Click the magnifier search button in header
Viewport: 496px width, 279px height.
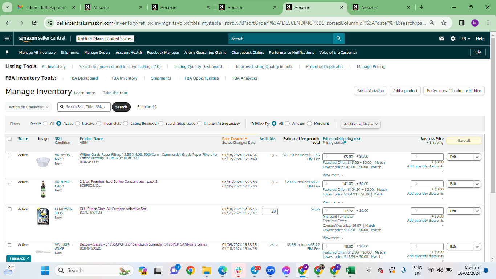click(338, 39)
